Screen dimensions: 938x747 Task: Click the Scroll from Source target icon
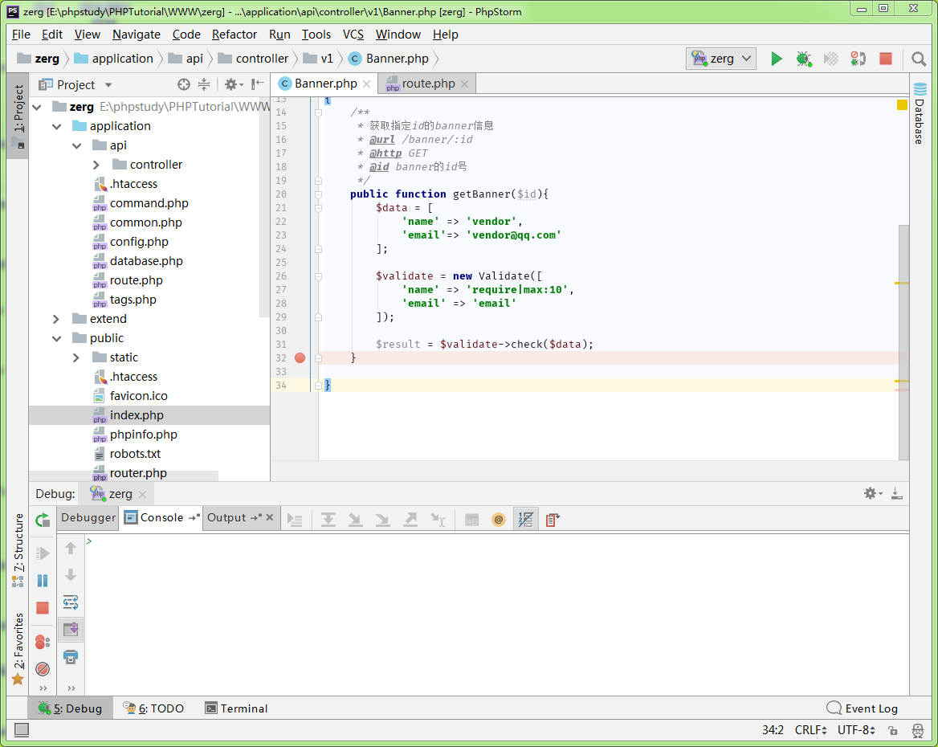tap(184, 84)
